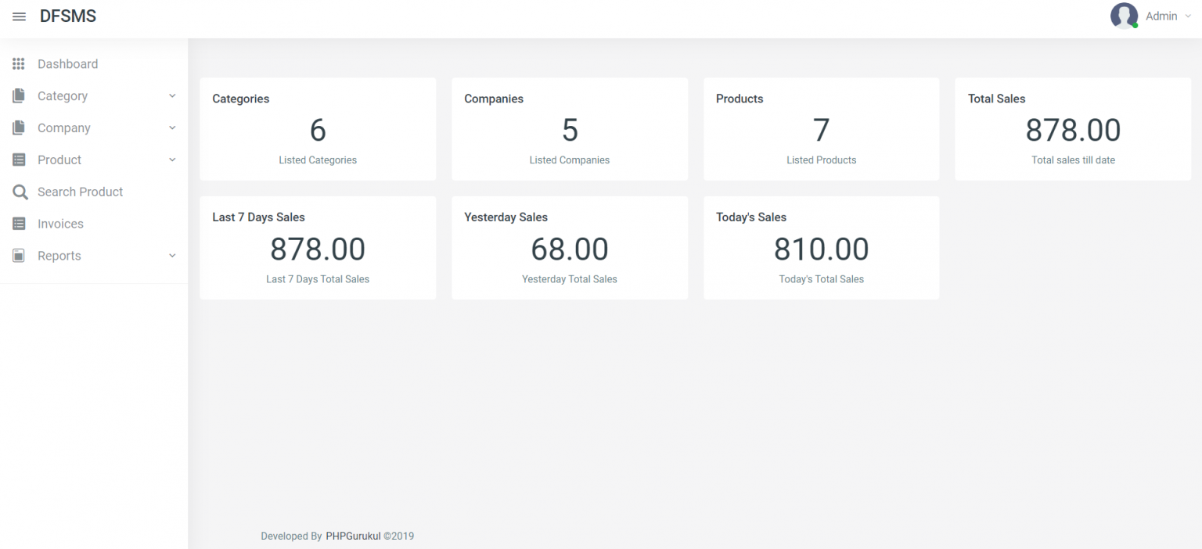Open the Admin dropdown arrow
Screen dimensions: 1202x549
point(1188,16)
